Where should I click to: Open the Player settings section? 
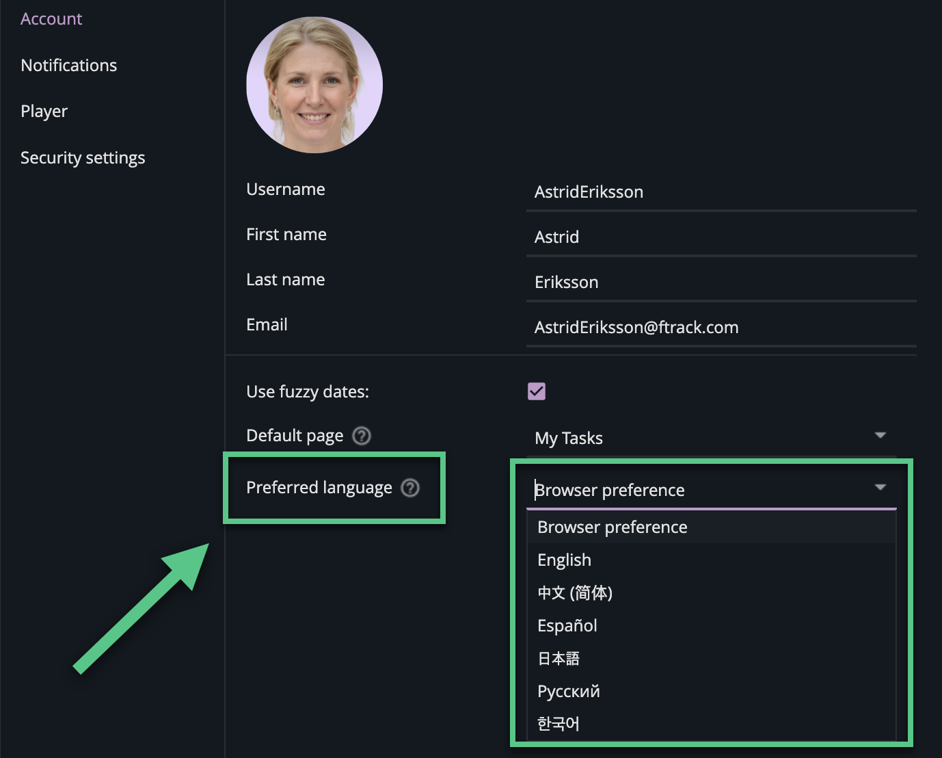pos(44,112)
